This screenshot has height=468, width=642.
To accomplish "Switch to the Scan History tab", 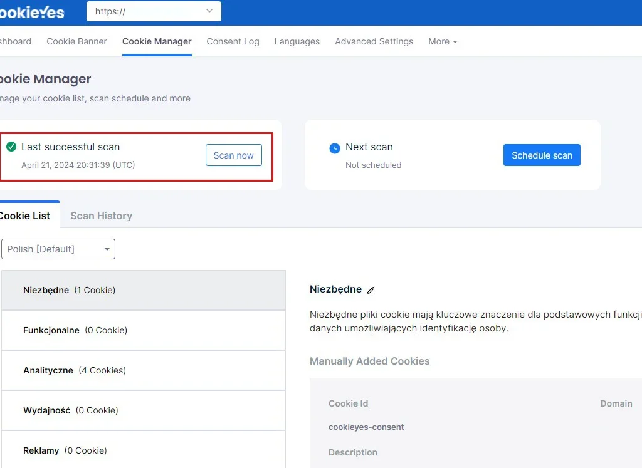I will point(101,216).
